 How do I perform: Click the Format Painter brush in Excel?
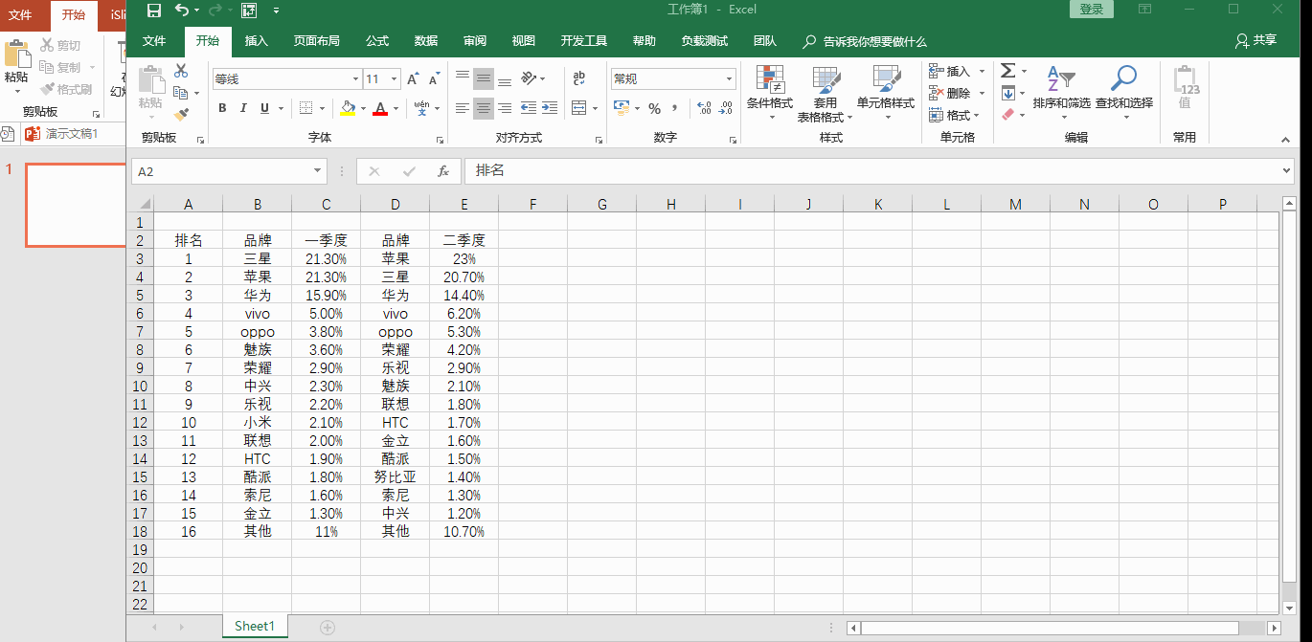pos(181,115)
